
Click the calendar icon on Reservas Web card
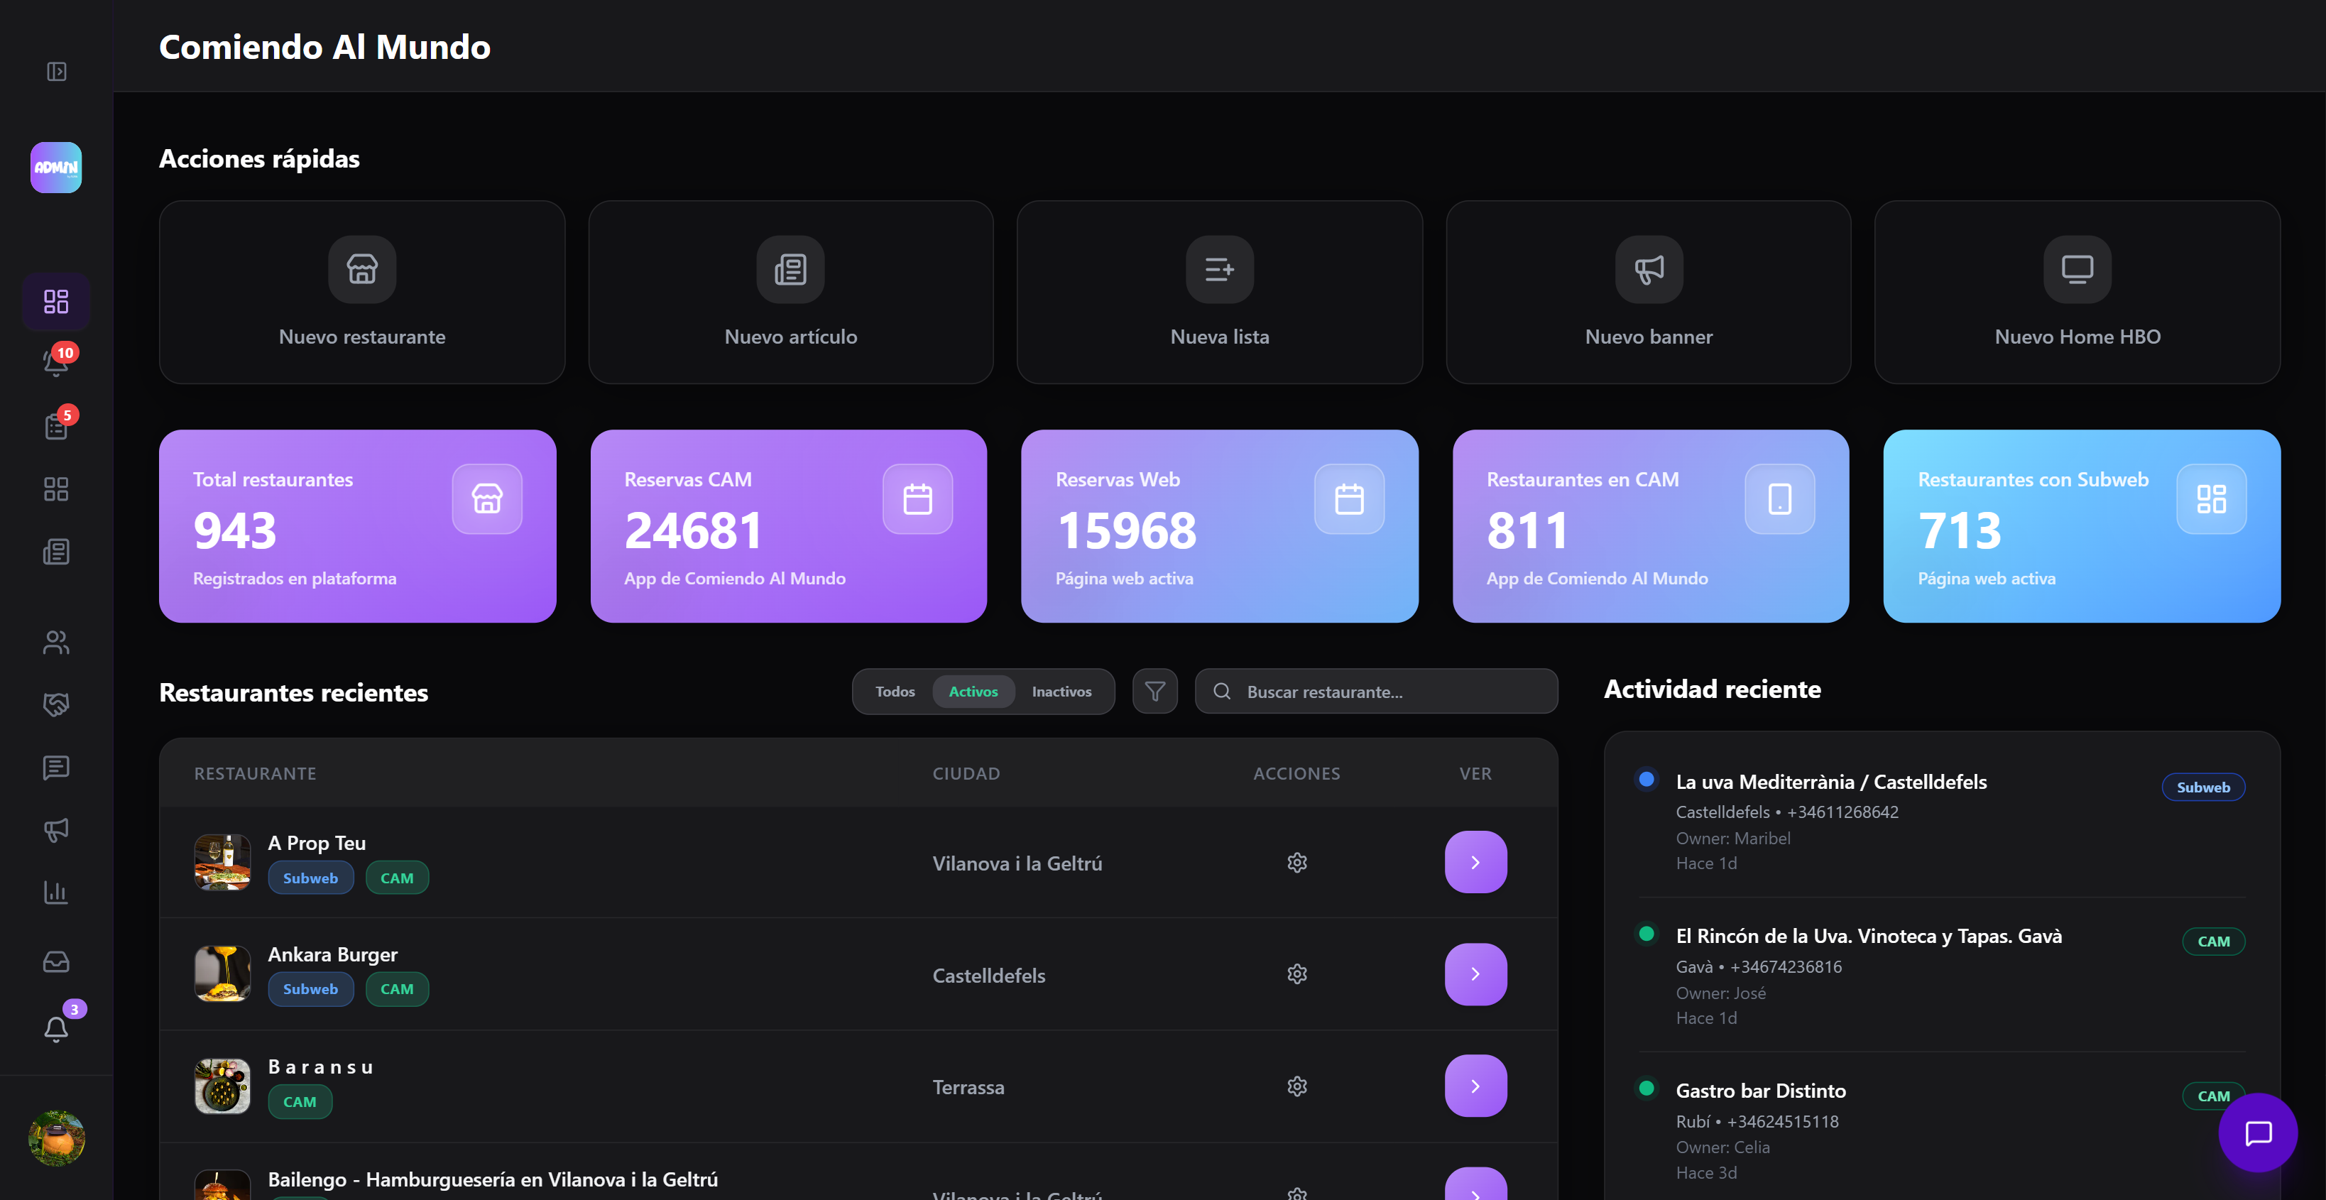1350,498
